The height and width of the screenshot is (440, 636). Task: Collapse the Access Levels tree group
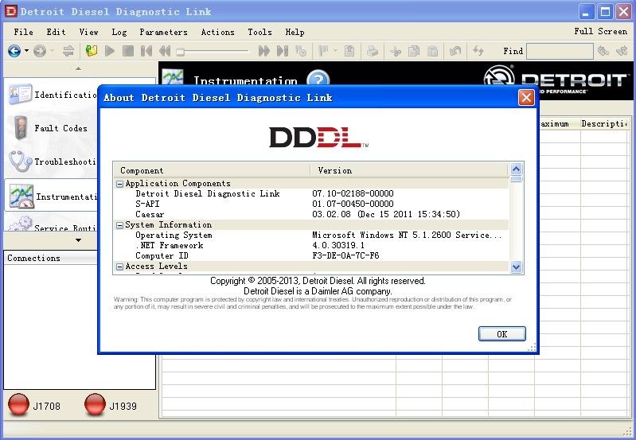119,267
